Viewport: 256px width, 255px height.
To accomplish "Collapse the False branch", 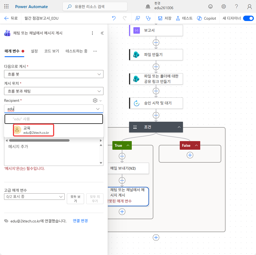I will click(196, 145).
